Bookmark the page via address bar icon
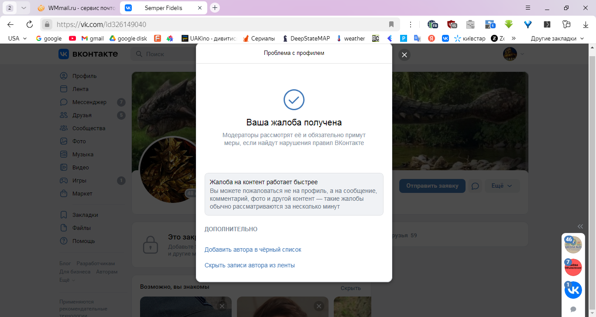596x317 pixels. (x=391, y=24)
